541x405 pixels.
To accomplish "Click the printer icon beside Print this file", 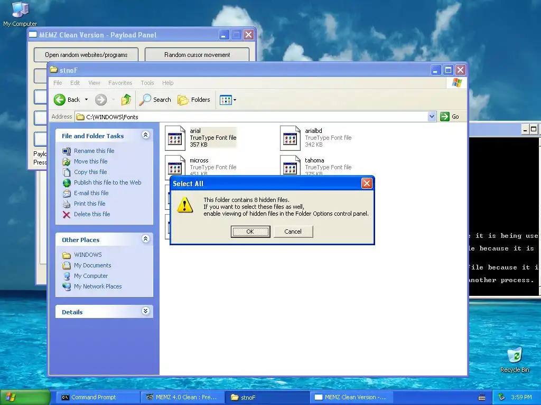I will coord(66,204).
